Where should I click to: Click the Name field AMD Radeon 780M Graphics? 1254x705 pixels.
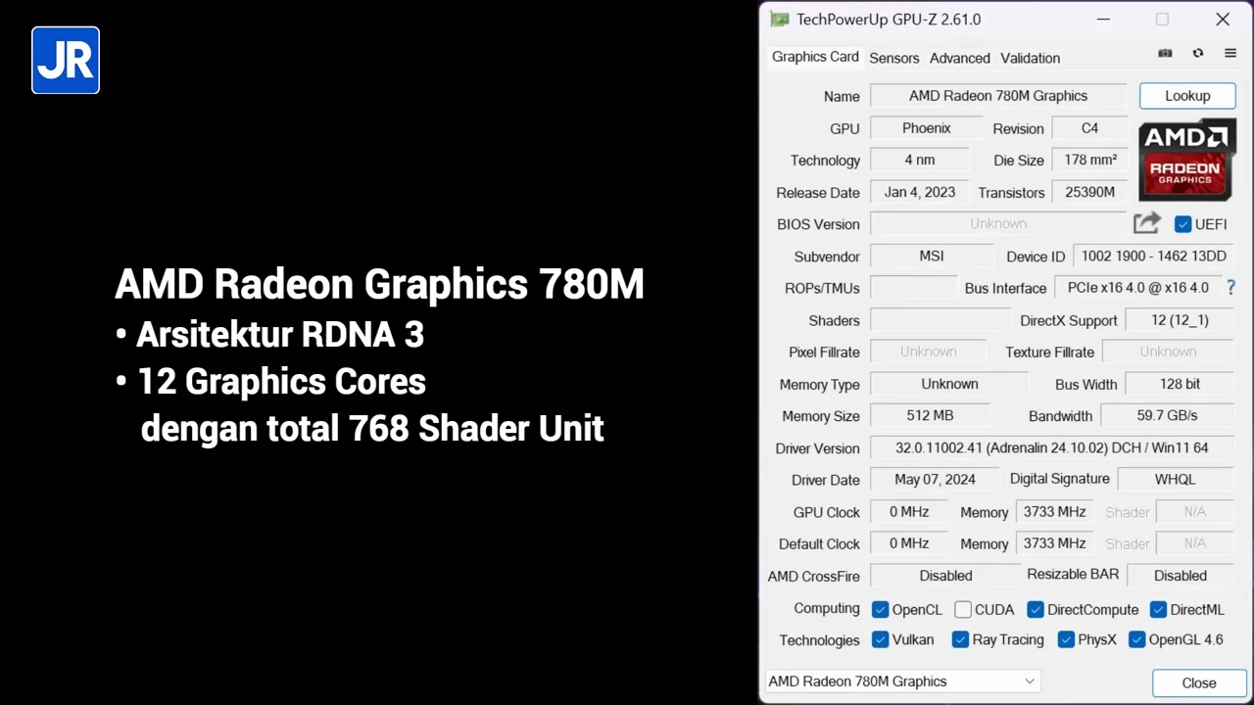tap(998, 96)
